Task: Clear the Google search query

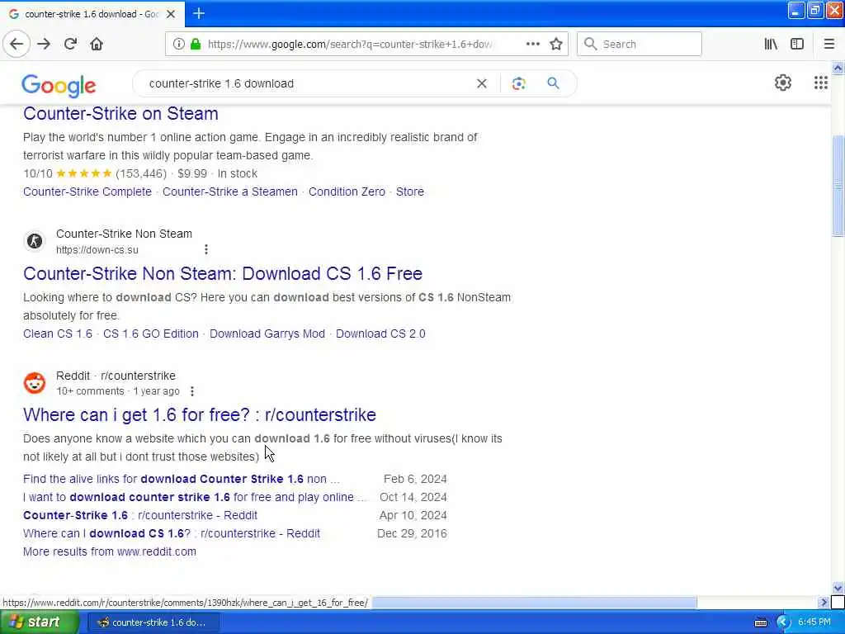Action: pyautogui.click(x=481, y=83)
